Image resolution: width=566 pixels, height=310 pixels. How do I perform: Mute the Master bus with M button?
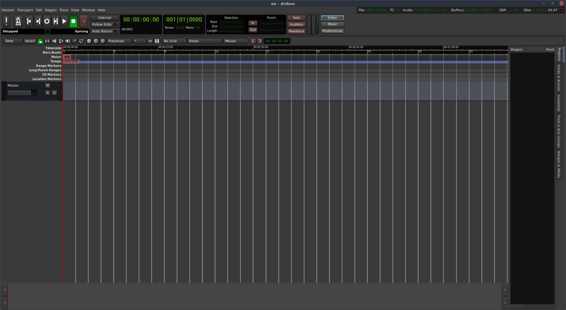tap(47, 86)
